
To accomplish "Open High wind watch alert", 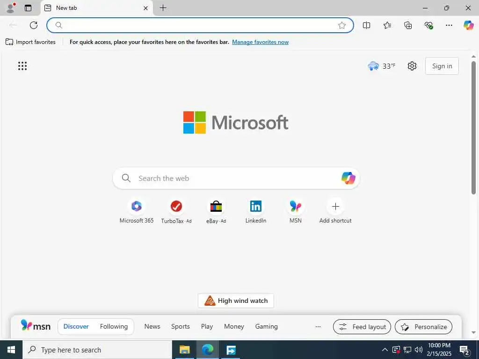I will click(x=236, y=301).
